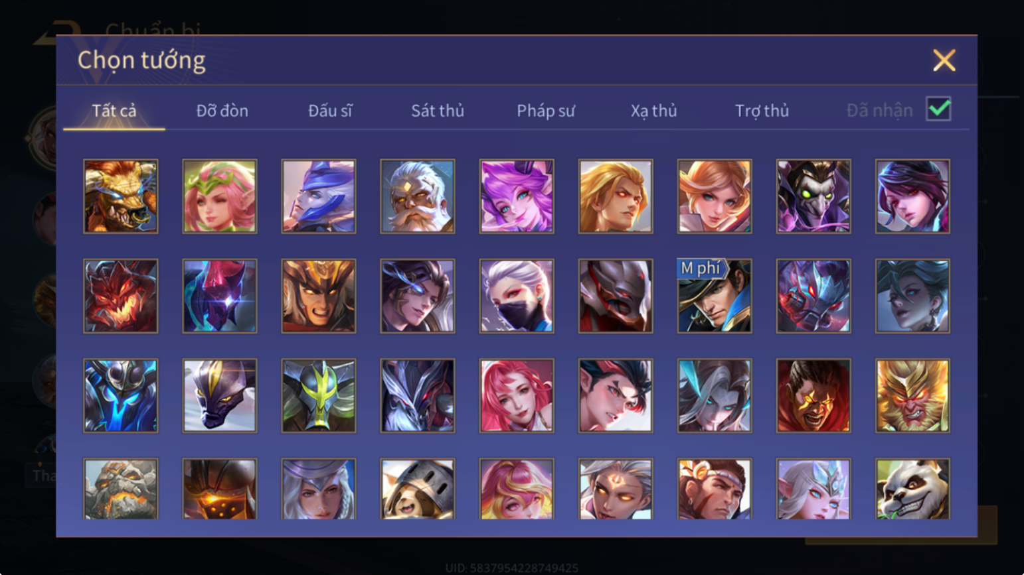This screenshot has height=575, width=1024.
Task: Close the Chọn tướng dialog
Action: [x=944, y=60]
